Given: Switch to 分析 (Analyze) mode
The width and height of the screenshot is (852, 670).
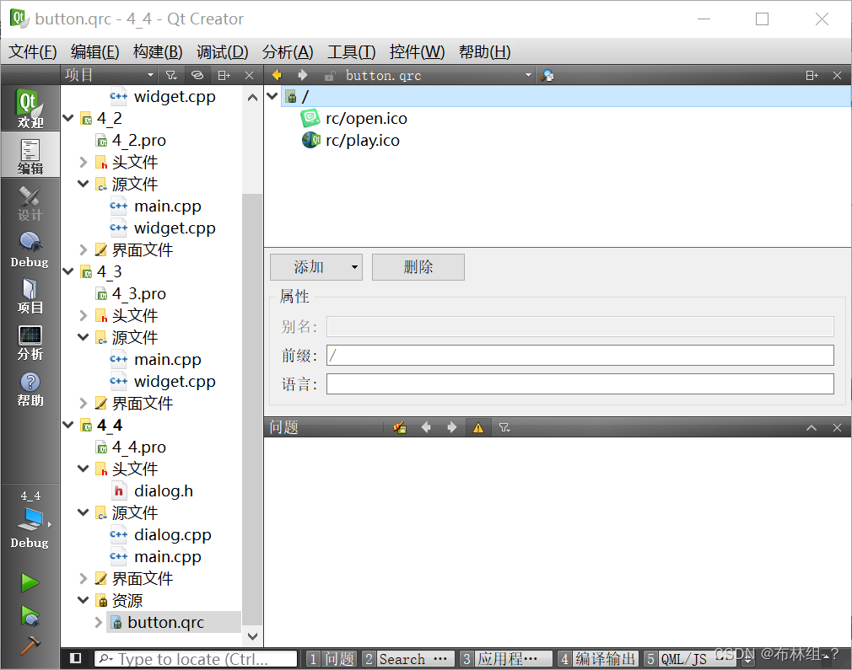Looking at the screenshot, I should [x=30, y=341].
